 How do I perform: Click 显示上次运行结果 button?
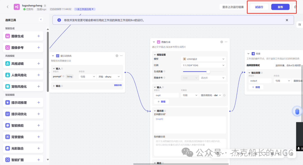(233, 7)
